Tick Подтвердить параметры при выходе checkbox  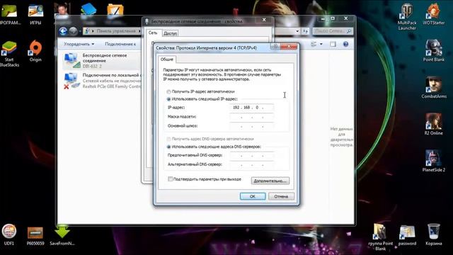[171, 179]
